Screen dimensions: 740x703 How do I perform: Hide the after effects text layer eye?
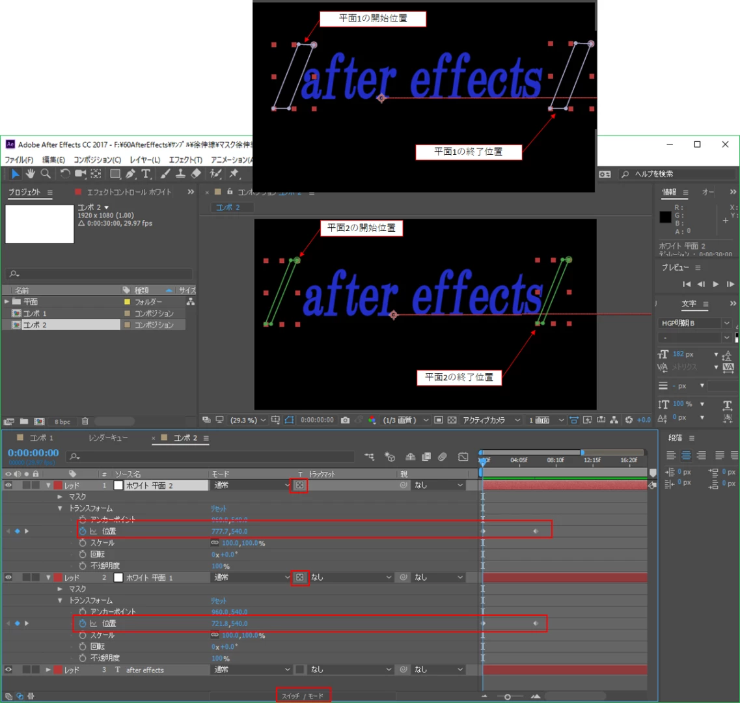8,669
